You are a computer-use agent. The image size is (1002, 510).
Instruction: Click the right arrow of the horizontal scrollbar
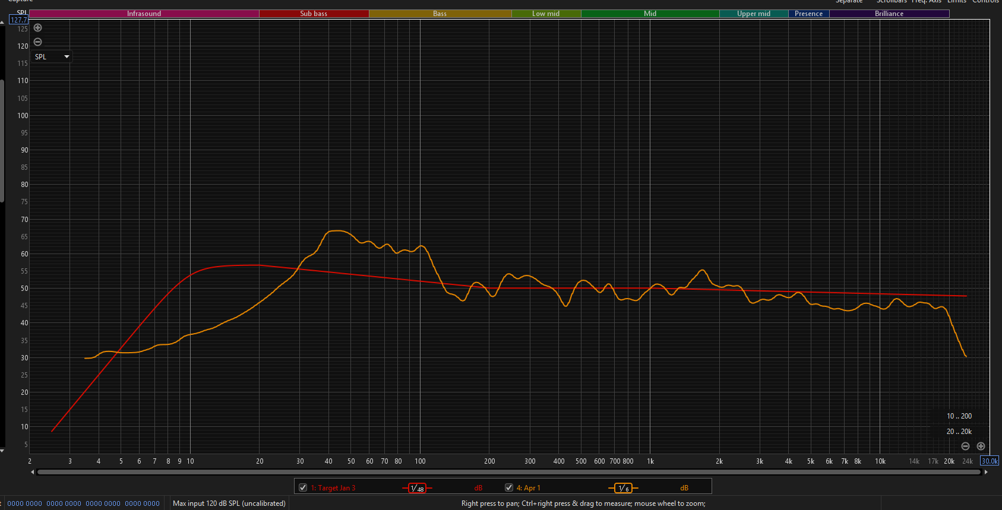pyautogui.click(x=986, y=472)
